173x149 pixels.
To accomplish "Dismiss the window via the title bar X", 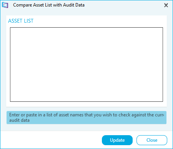I will pos(166,5).
